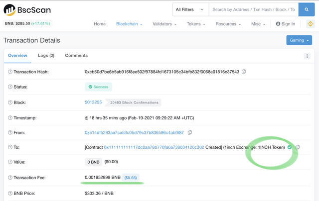
Task: Click help icon beside From
Action: click(10, 132)
